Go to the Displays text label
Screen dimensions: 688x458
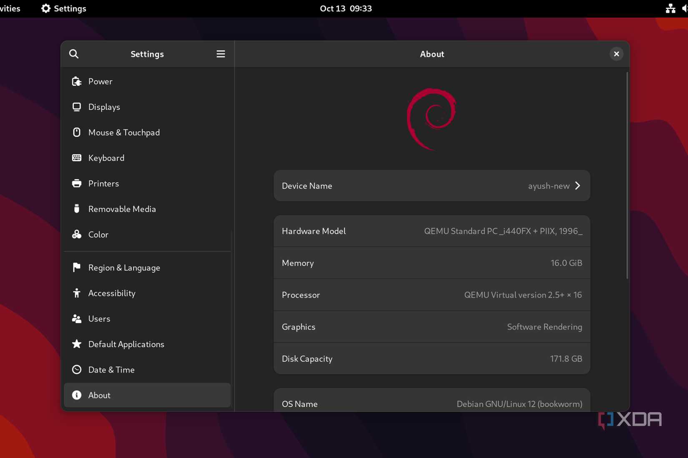[104, 107]
